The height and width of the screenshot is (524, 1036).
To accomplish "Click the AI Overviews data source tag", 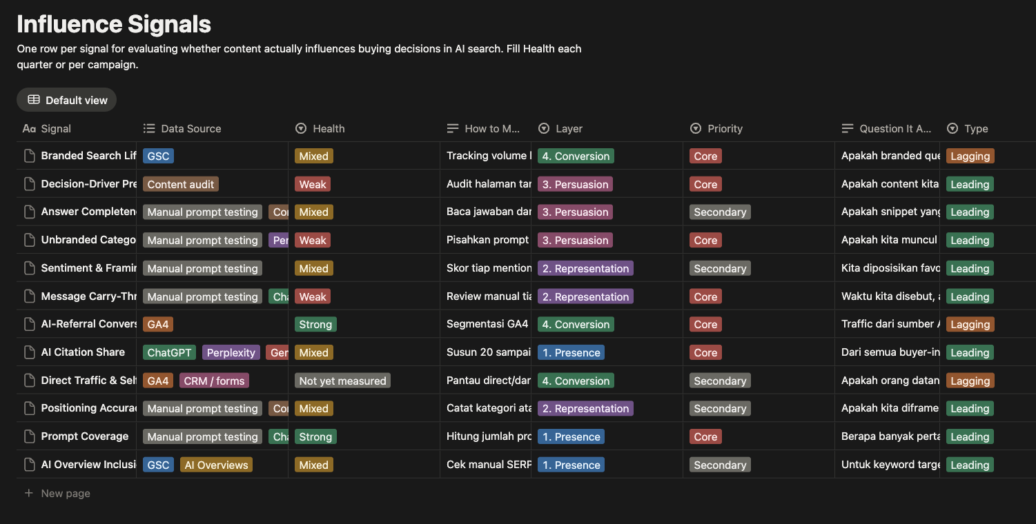I will click(216, 465).
